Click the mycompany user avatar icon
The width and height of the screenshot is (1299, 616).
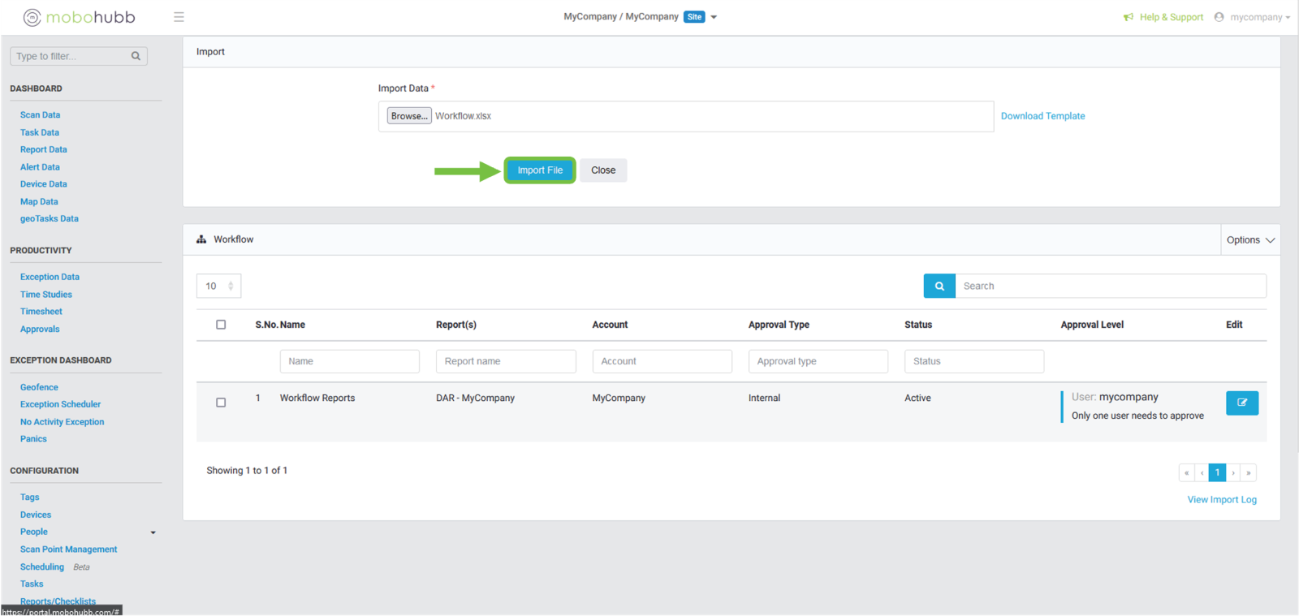pyautogui.click(x=1219, y=17)
